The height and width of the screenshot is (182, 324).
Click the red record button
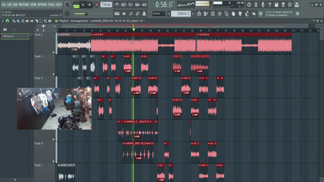point(97,5)
